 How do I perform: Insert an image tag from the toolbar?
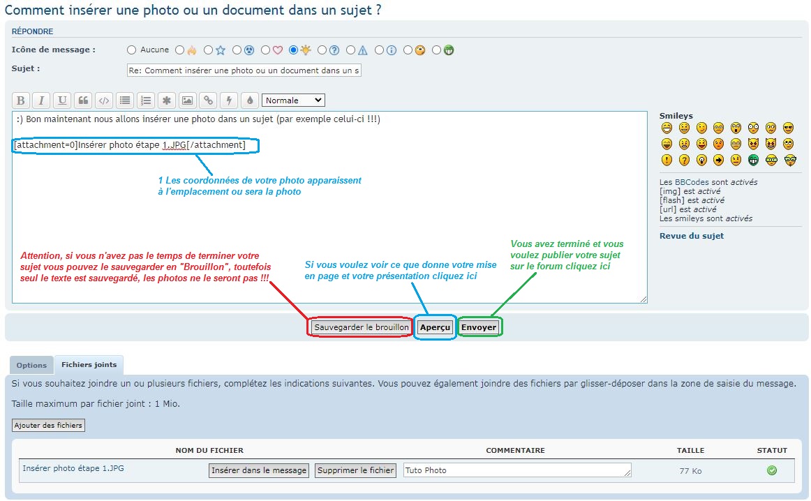(x=187, y=100)
